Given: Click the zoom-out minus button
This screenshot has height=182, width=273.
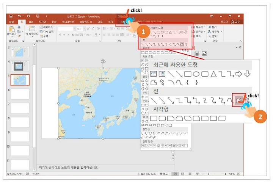Looking at the screenshot, I should click(202, 174).
